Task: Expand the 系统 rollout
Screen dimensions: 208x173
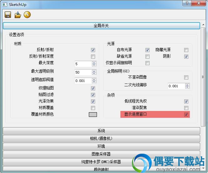Action: (x=101, y=131)
